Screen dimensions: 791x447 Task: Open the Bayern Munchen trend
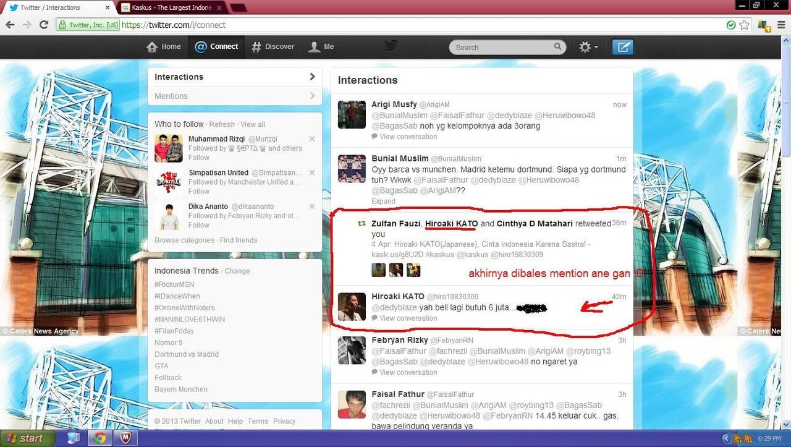click(x=181, y=390)
